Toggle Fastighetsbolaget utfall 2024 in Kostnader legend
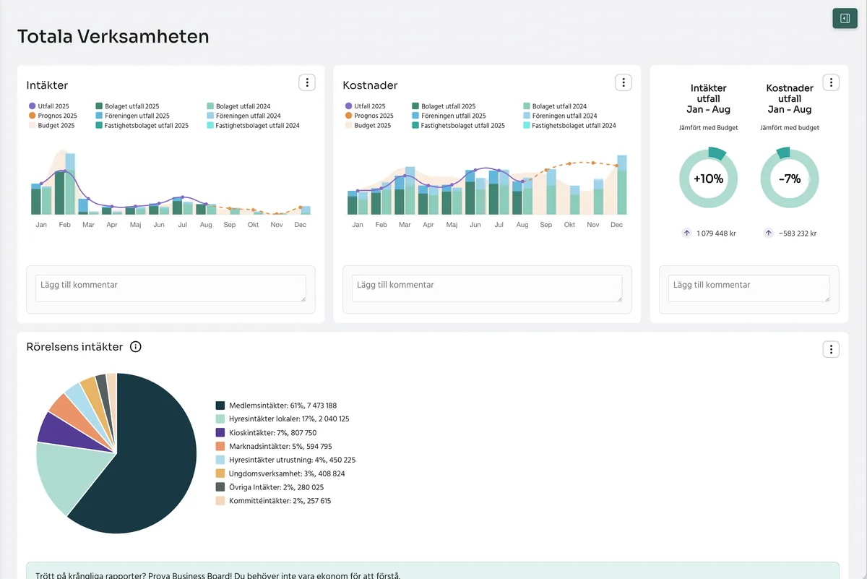Viewport: 867px width, 579px height. 569,125
